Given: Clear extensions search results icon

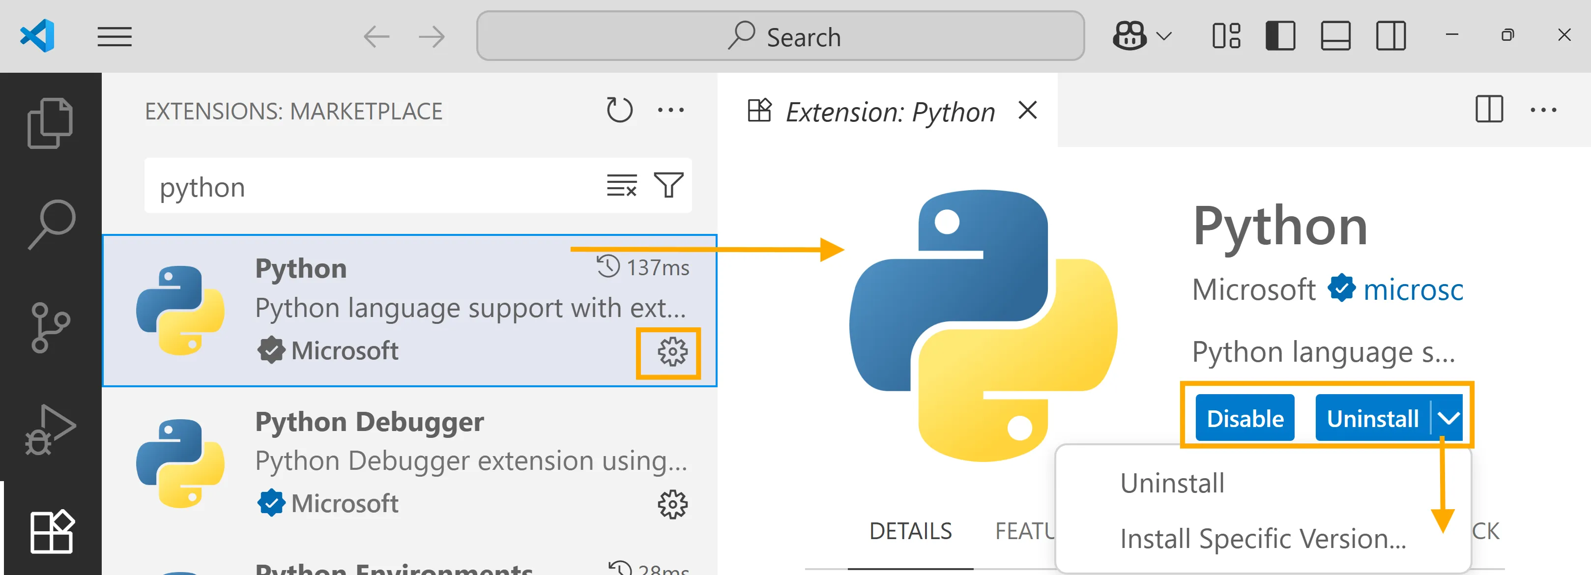Looking at the screenshot, I should point(621,185).
